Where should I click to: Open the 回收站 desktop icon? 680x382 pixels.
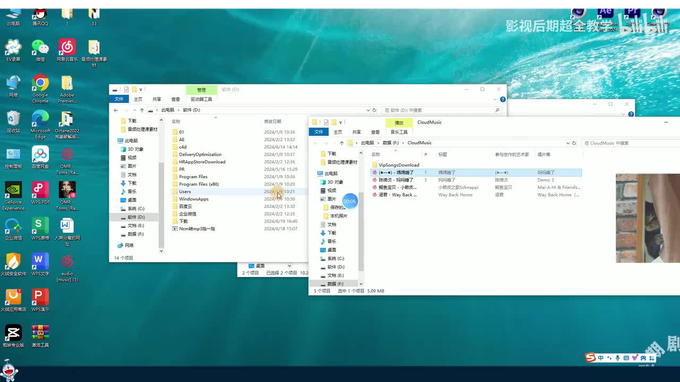click(x=13, y=122)
